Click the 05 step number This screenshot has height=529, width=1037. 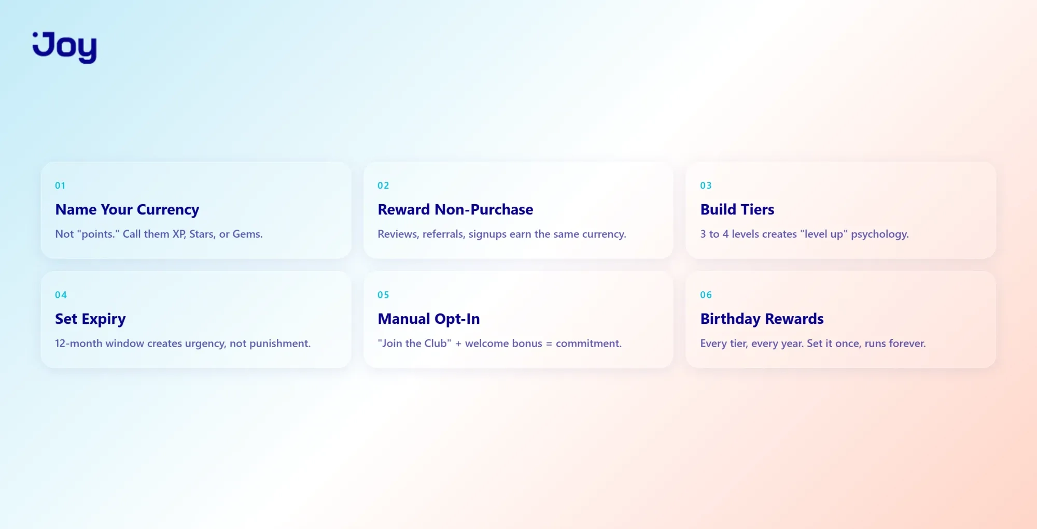click(383, 295)
